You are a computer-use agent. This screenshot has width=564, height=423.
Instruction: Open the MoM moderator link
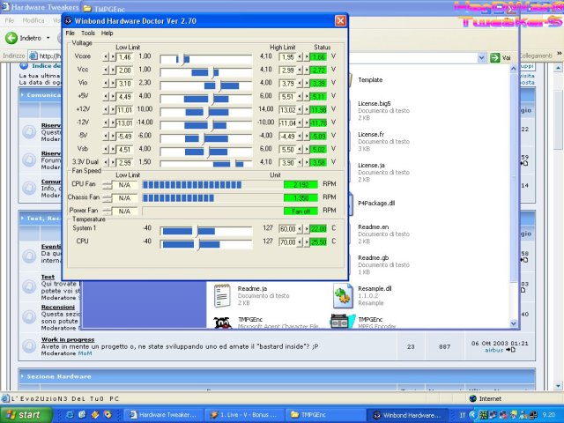(x=85, y=353)
